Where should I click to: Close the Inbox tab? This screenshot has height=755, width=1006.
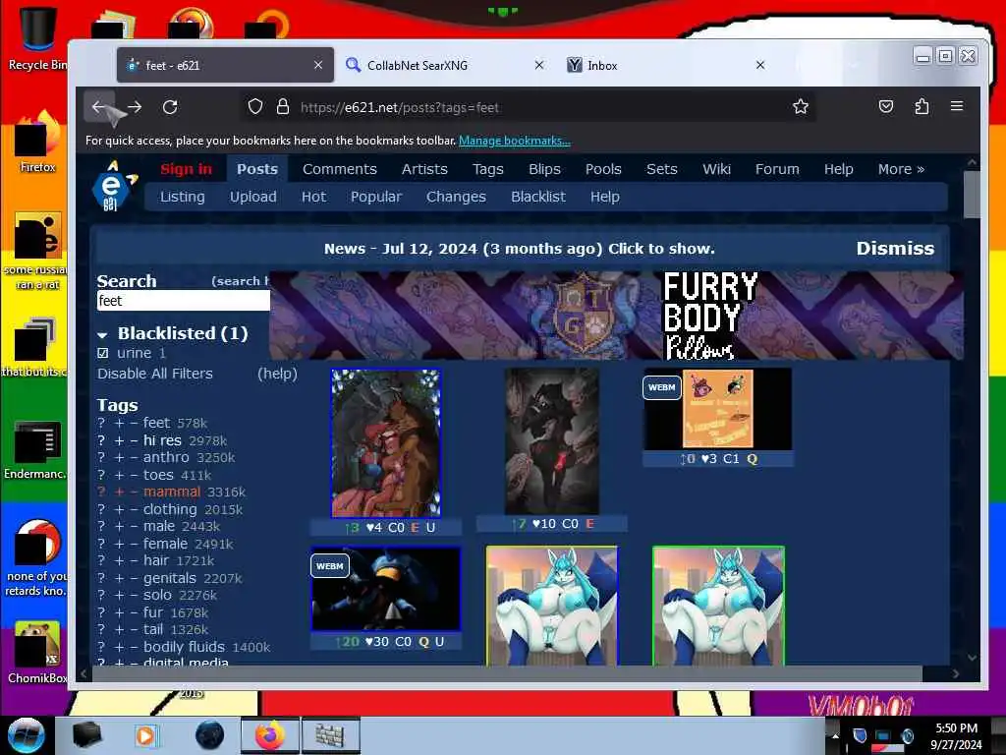click(760, 65)
